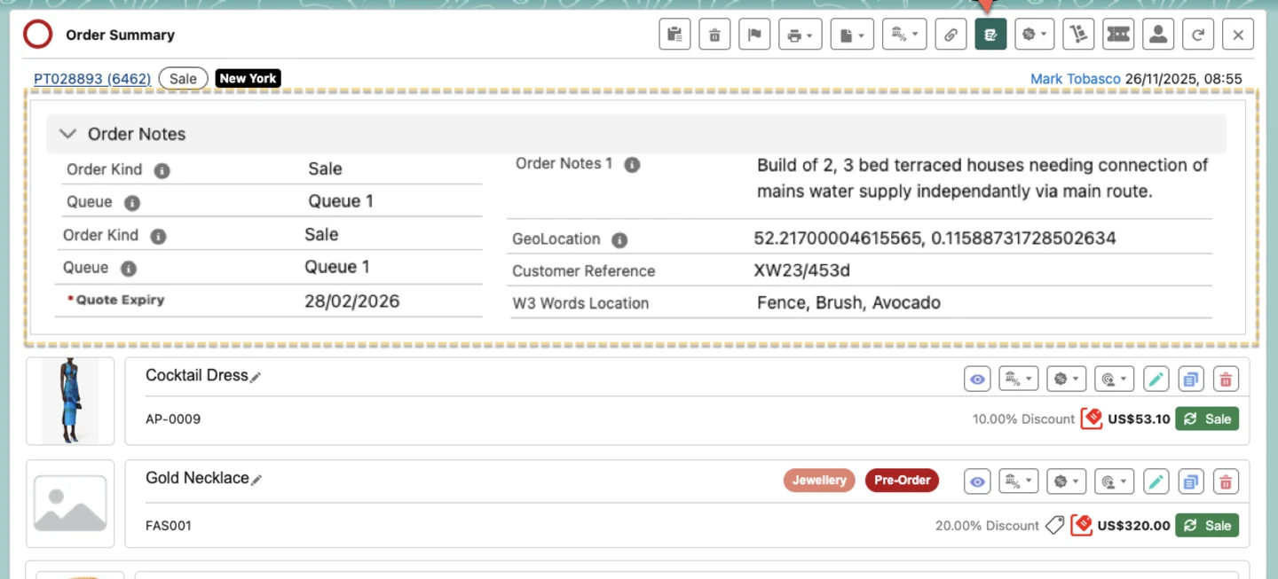
Task: Select the Gold Necklace item title
Action: (197, 479)
